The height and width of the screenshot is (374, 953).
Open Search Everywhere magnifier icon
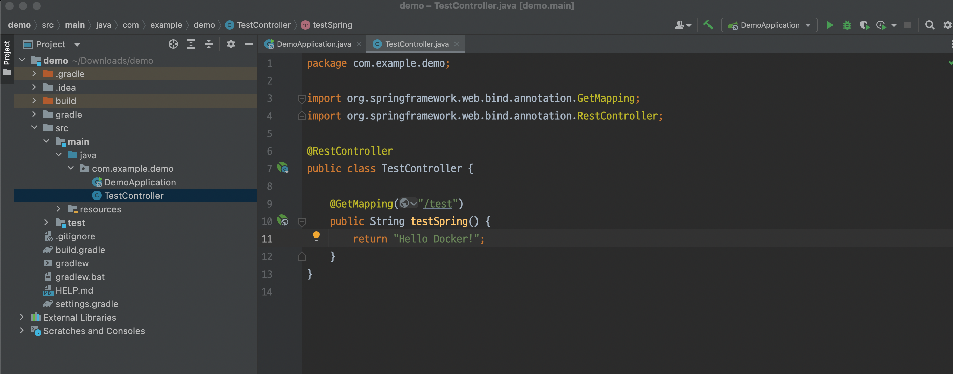[x=929, y=25]
